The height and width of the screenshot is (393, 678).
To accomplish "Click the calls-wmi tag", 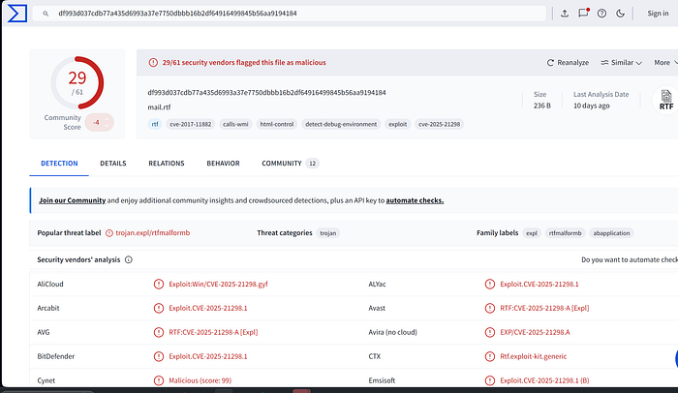I will 235,124.
